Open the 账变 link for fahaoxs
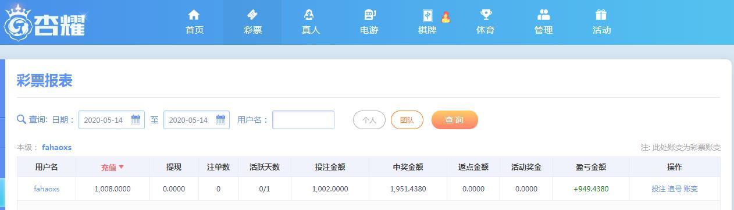The height and width of the screenshot is (210, 734). (x=690, y=189)
